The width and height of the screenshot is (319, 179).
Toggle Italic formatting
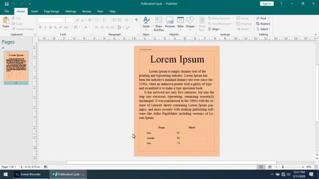[x=45, y=27]
